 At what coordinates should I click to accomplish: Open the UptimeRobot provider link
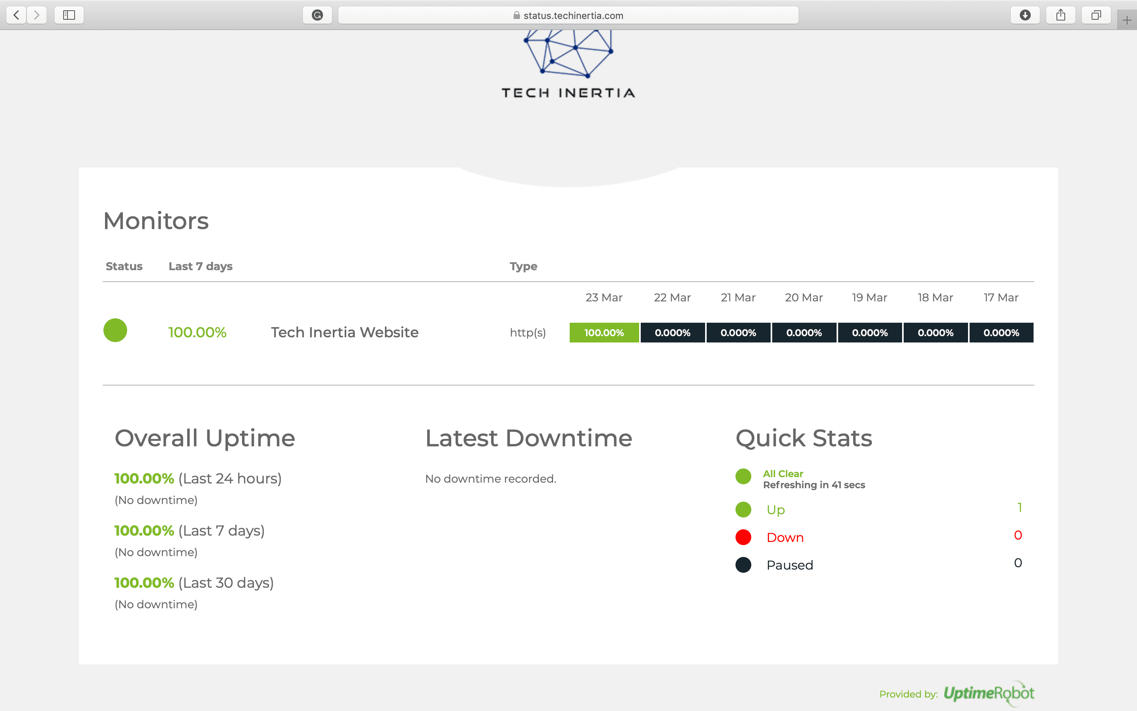point(989,694)
